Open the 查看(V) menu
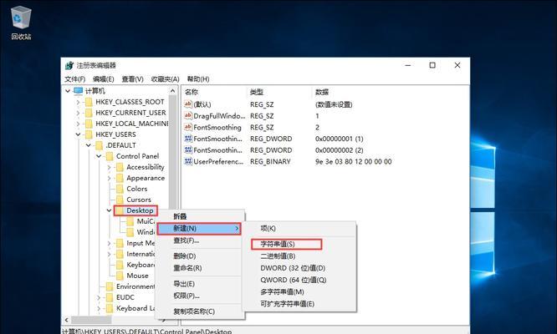557x334 pixels. pyautogui.click(x=132, y=79)
